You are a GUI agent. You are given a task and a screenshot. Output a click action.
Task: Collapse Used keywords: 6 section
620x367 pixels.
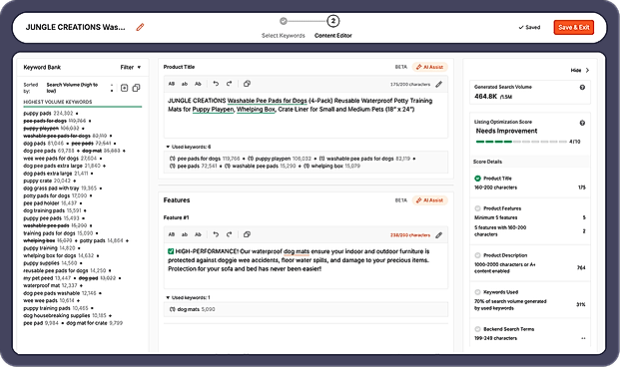click(189, 147)
